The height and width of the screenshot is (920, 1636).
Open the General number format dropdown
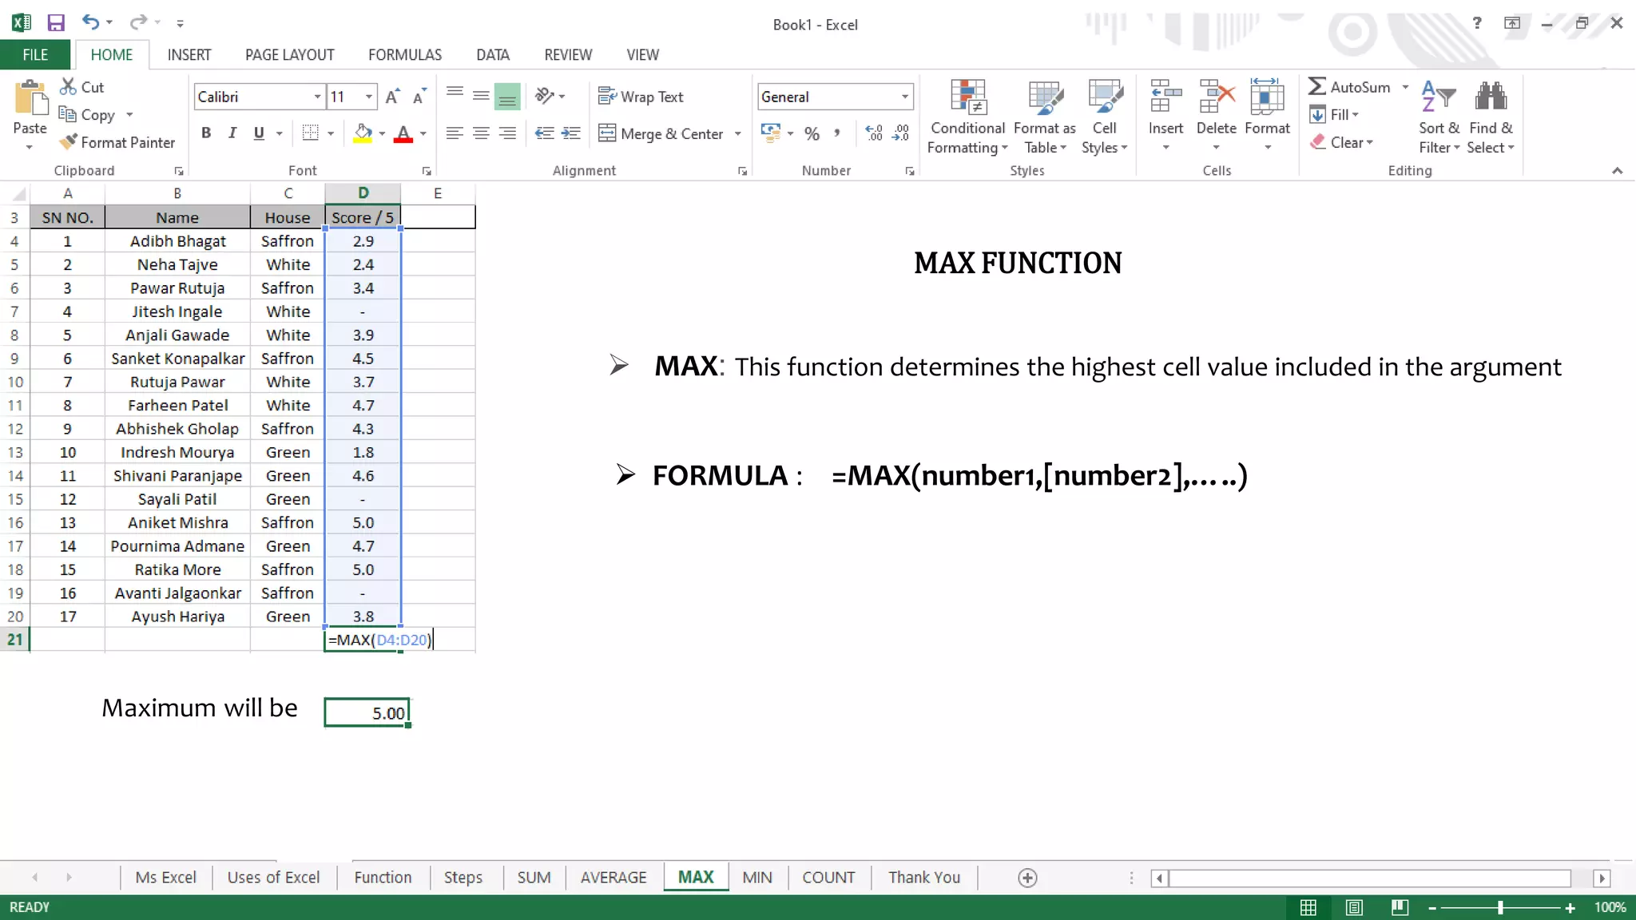pos(904,97)
